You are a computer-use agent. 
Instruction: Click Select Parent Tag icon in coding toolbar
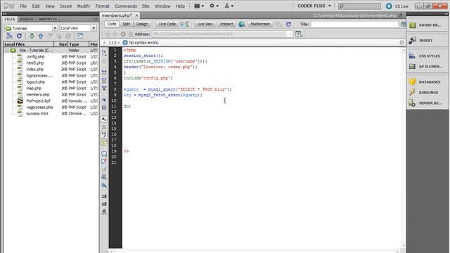(104, 100)
